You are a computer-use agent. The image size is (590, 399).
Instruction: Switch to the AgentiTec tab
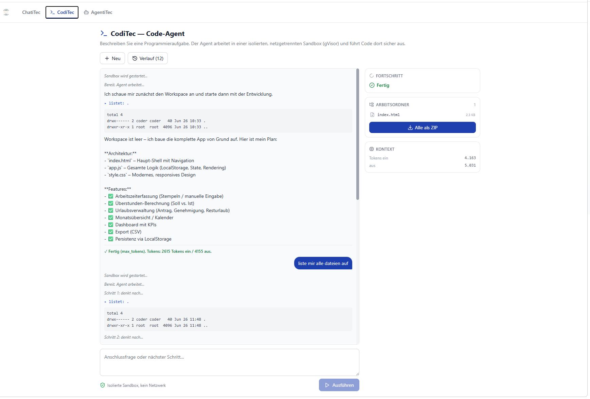click(98, 12)
